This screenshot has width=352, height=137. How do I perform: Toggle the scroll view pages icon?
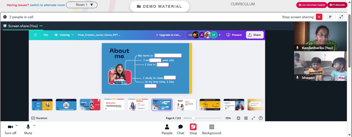(238, 118)
